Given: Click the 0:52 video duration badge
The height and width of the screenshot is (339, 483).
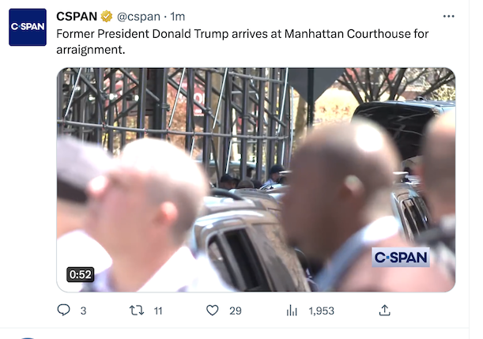Looking at the screenshot, I should click(x=80, y=274).
